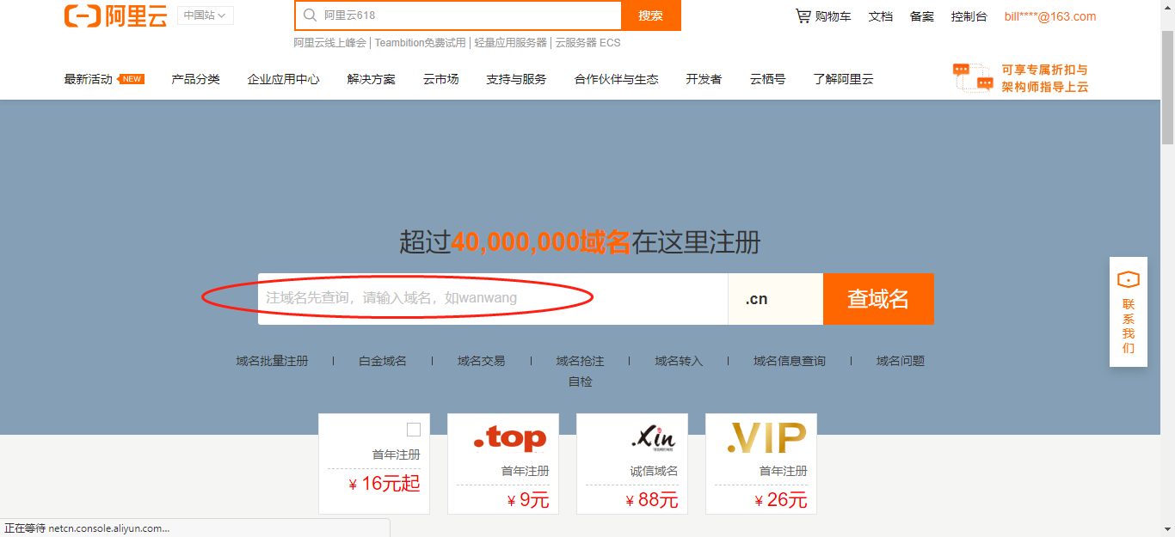
Task: Click the NEW badge beside 最新活动
Action: pos(132,79)
